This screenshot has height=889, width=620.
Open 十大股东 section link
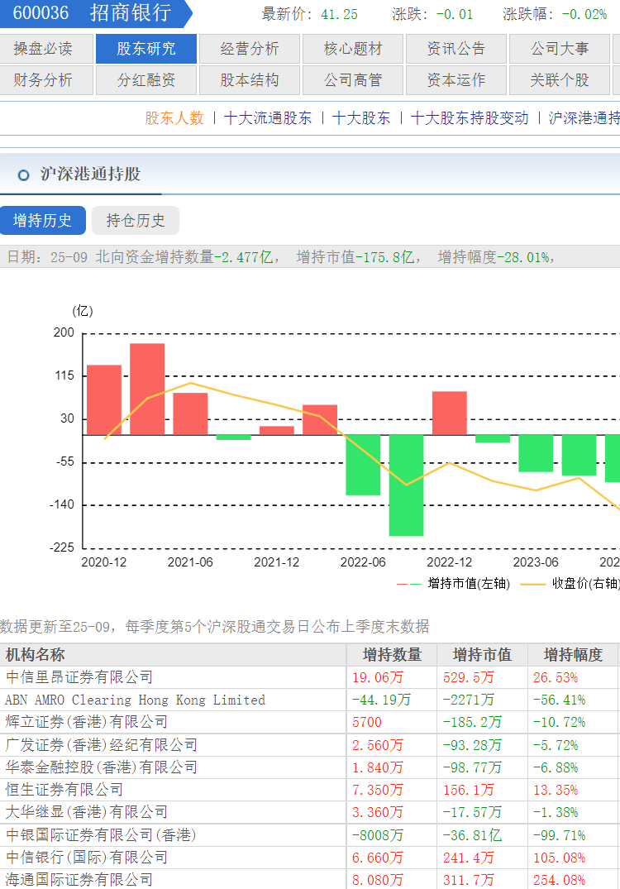coord(361,118)
